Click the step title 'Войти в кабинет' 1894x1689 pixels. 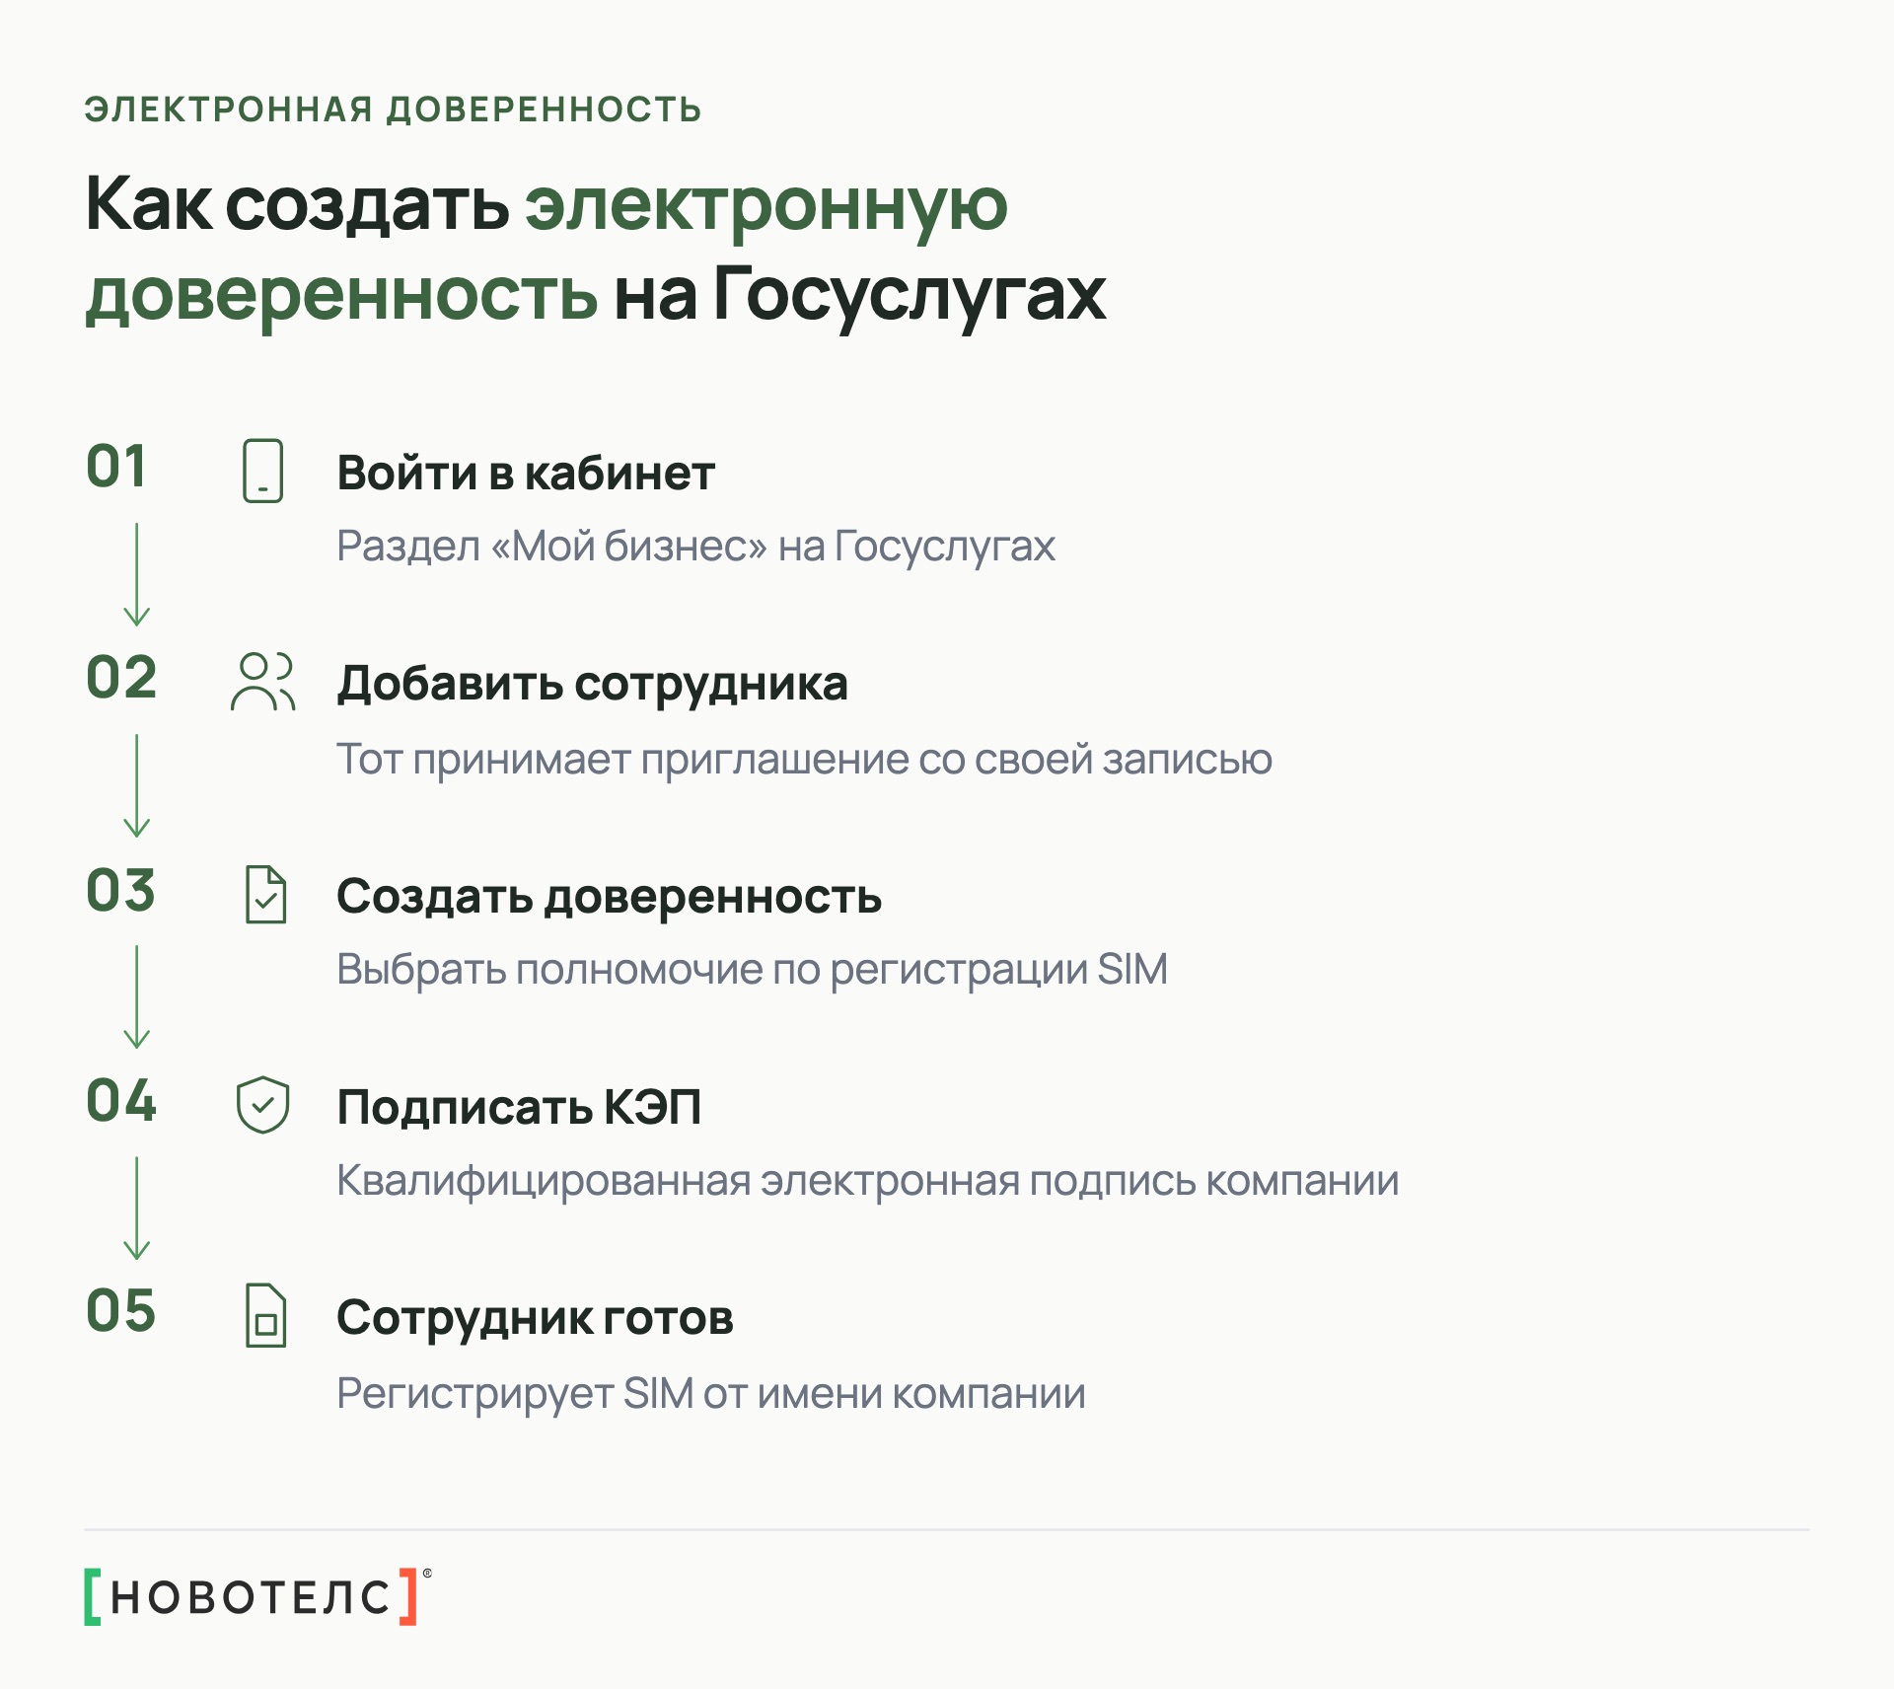coord(526,473)
